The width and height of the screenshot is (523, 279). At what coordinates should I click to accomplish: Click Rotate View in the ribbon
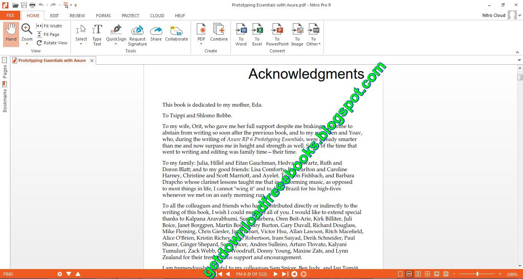pos(52,43)
